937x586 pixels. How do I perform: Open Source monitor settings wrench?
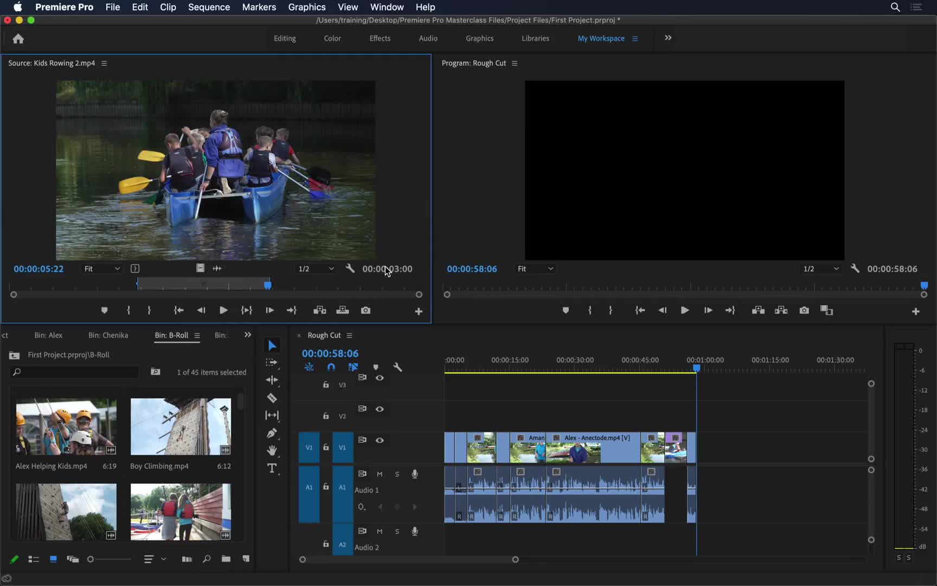[350, 269]
